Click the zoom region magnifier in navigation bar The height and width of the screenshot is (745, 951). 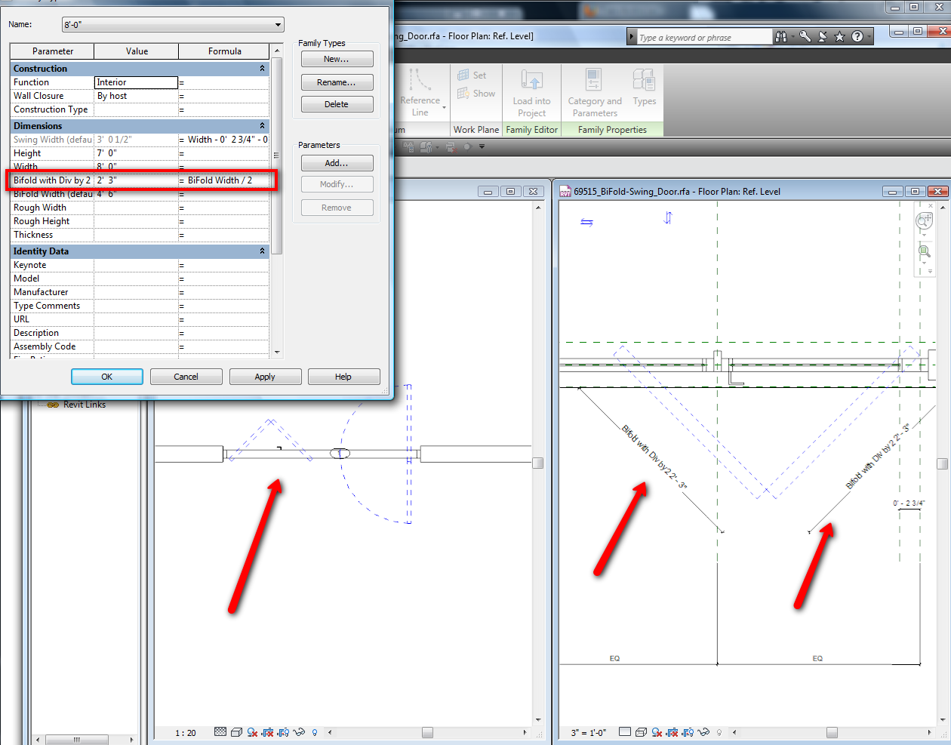click(924, 251)
